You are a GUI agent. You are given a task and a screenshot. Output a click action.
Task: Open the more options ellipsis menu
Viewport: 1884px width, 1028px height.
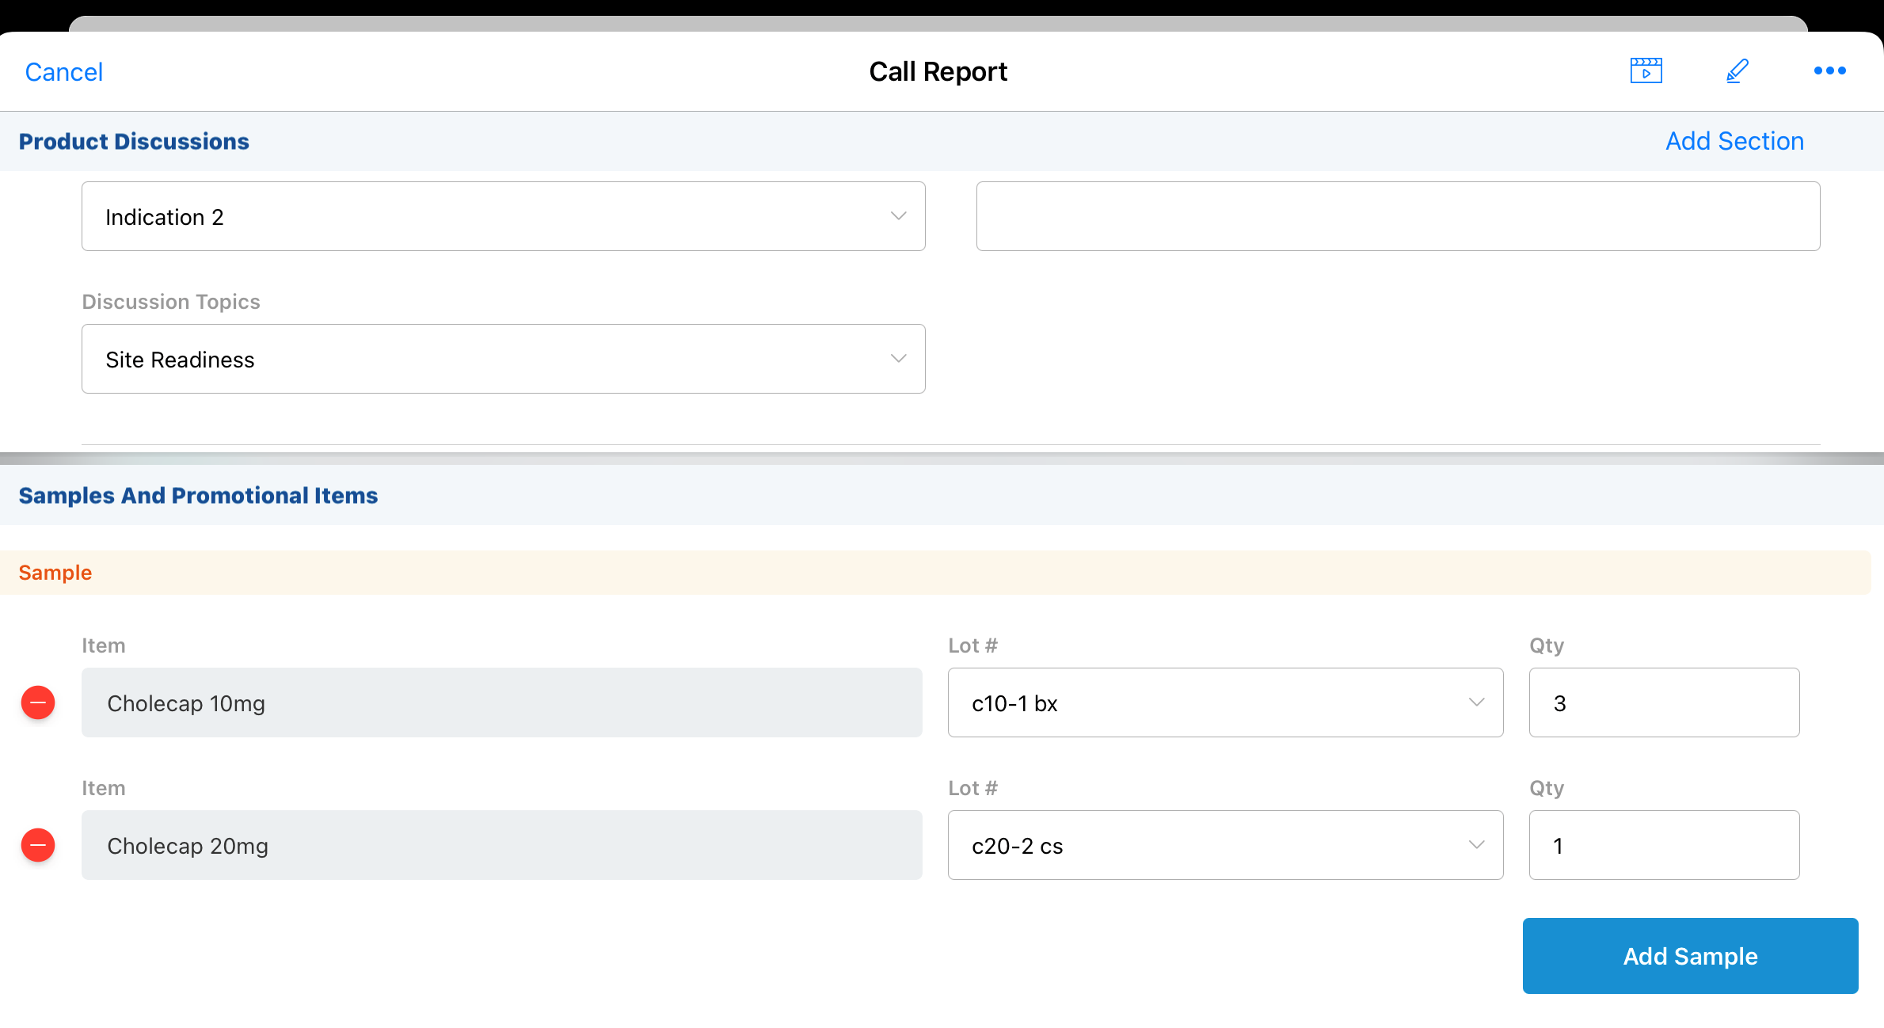[1829, 71]
